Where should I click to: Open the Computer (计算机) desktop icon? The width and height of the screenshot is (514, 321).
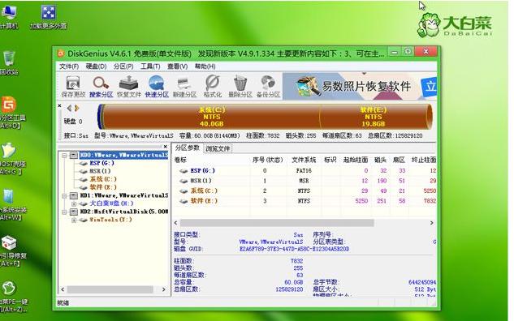coord(8,17)
